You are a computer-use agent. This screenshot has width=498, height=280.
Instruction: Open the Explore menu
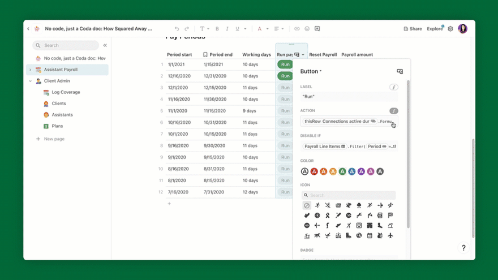(435, 29)
